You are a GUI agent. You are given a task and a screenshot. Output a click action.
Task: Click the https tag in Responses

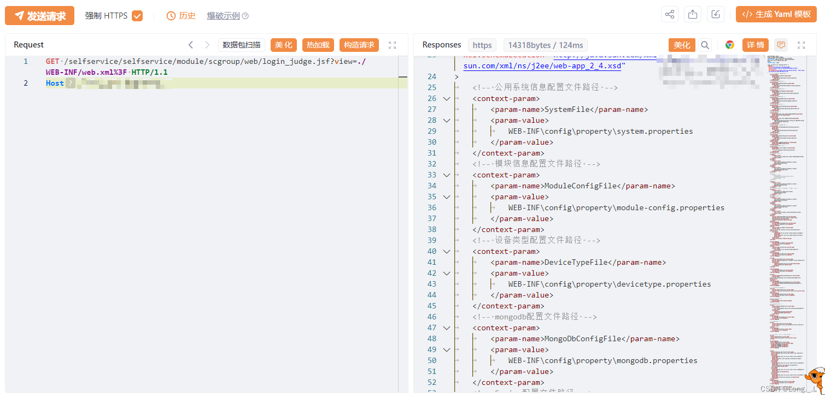click(x=482, y=45)
